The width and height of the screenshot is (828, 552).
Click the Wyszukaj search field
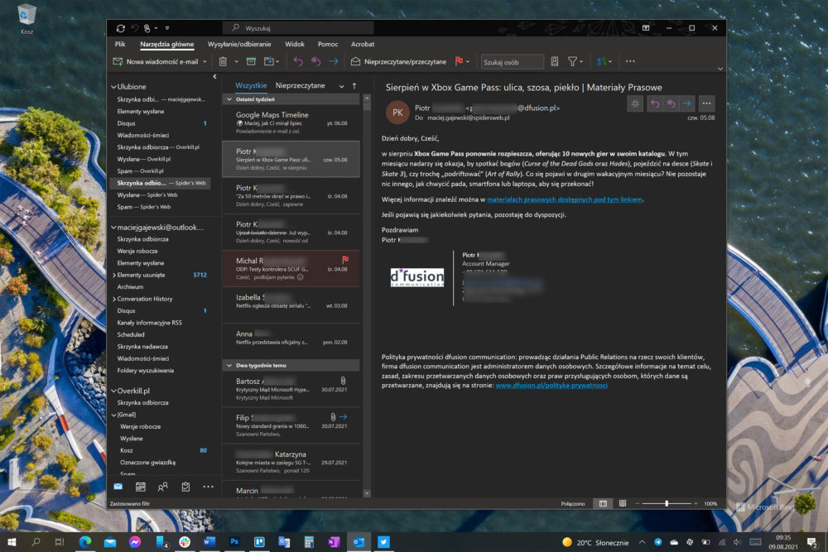298,28
